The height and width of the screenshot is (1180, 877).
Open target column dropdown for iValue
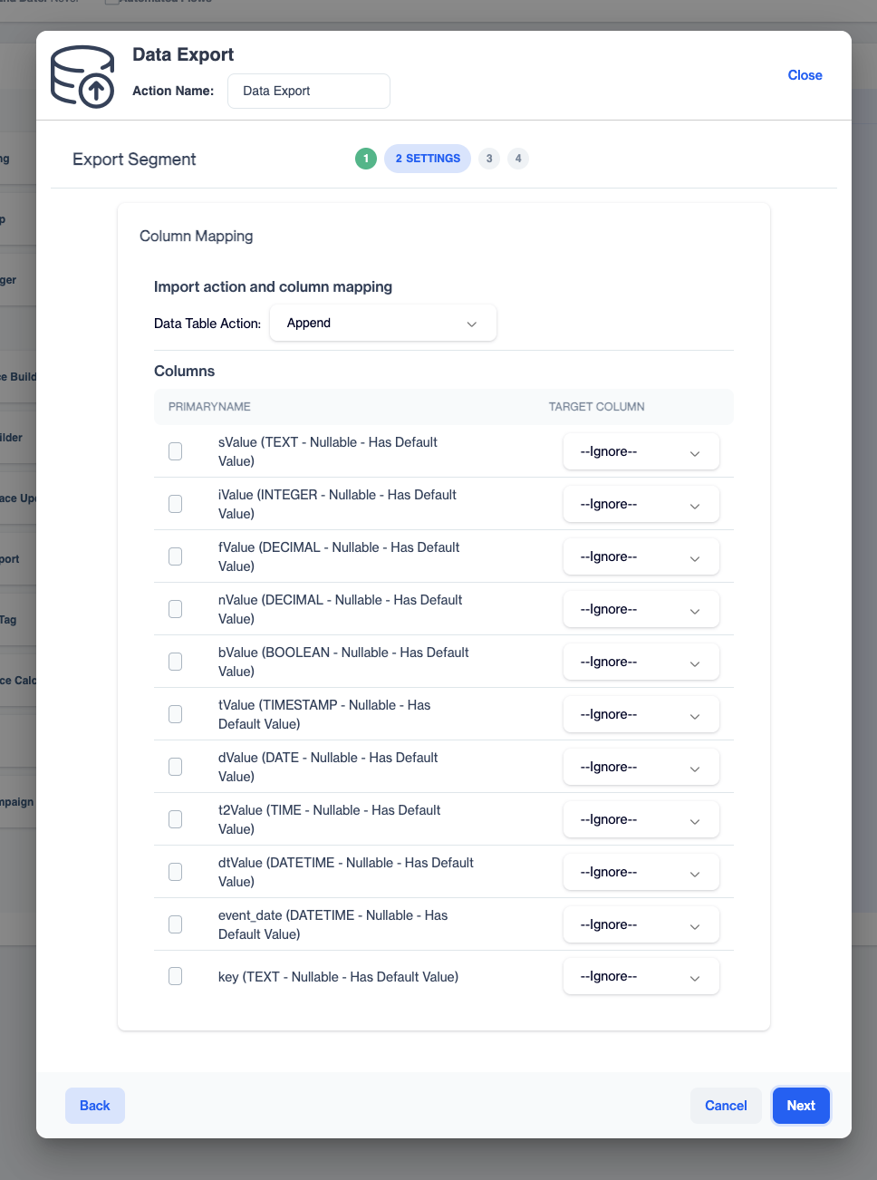pos(641,504)
